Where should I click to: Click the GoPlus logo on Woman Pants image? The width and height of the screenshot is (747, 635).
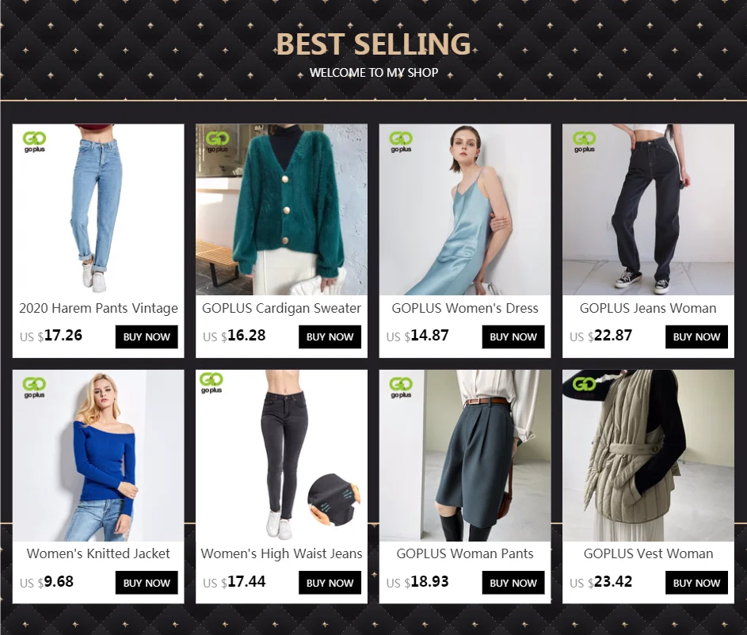[401, 387]
